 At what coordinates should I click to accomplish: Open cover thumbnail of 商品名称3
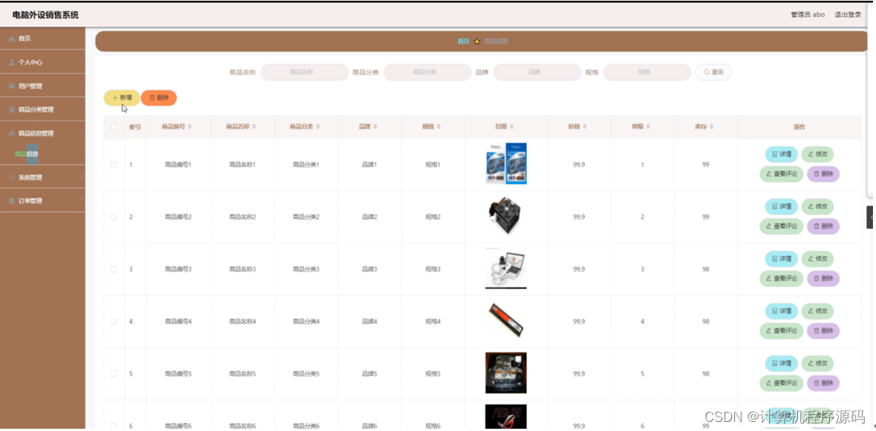tap(506, 269)
